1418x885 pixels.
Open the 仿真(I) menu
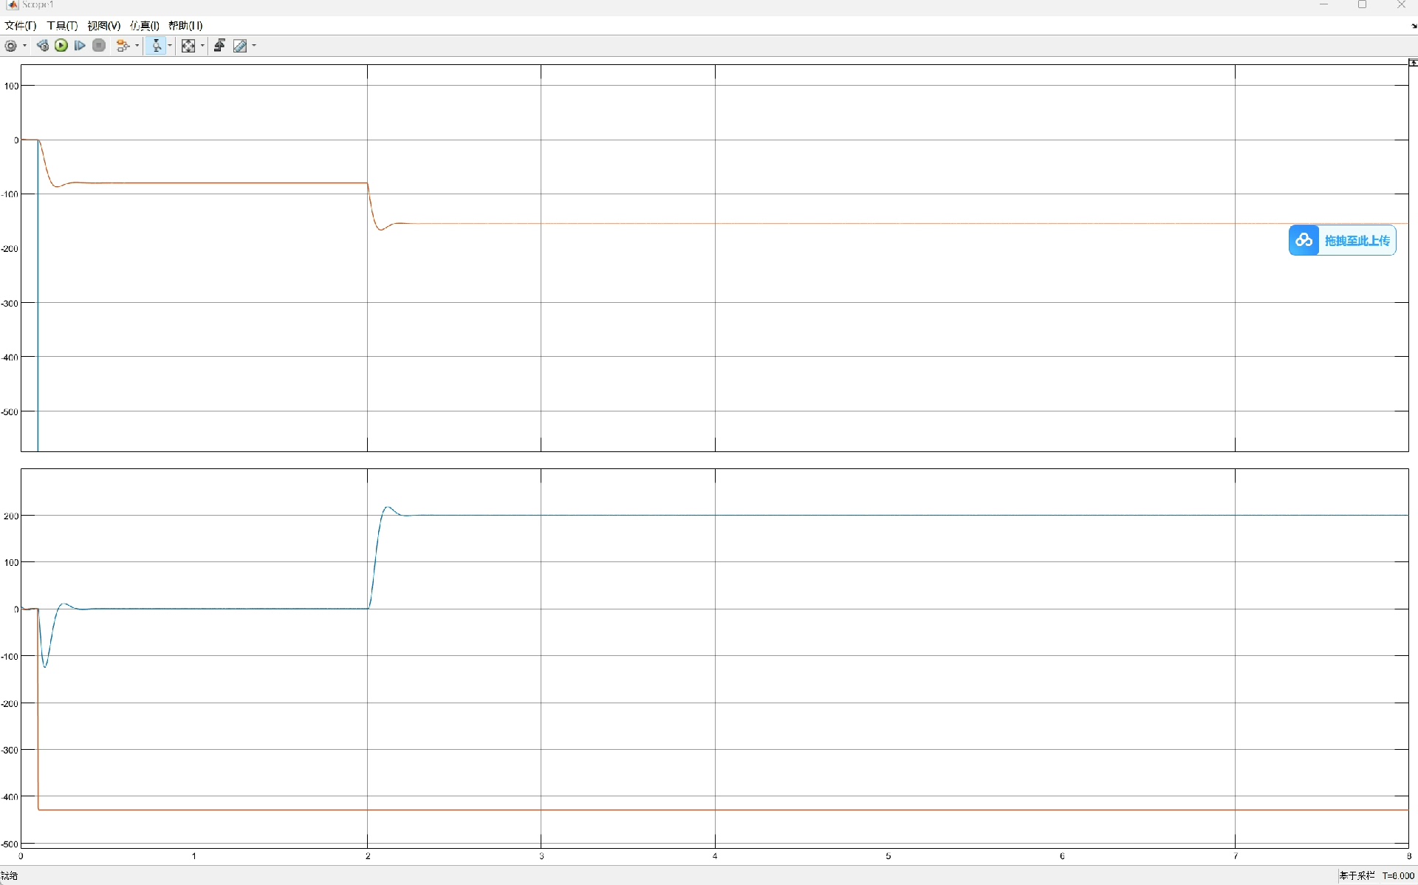145,25
